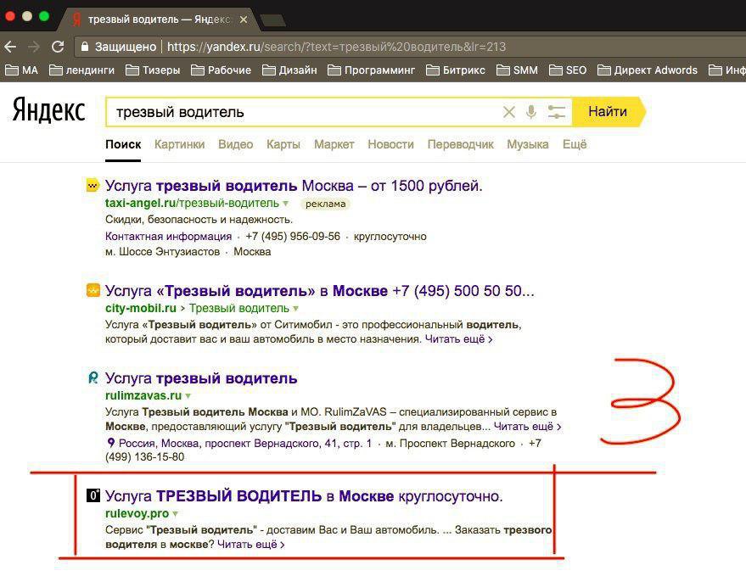Open the Рабочие bookmarks folder
Viewport: 746px width, 576px height.
[221, 70]
